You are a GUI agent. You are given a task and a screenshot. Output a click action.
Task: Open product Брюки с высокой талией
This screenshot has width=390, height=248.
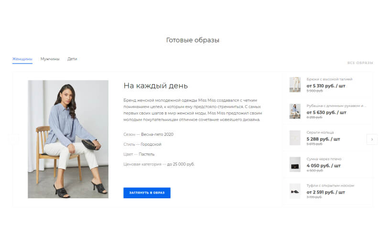pos(329,79)
